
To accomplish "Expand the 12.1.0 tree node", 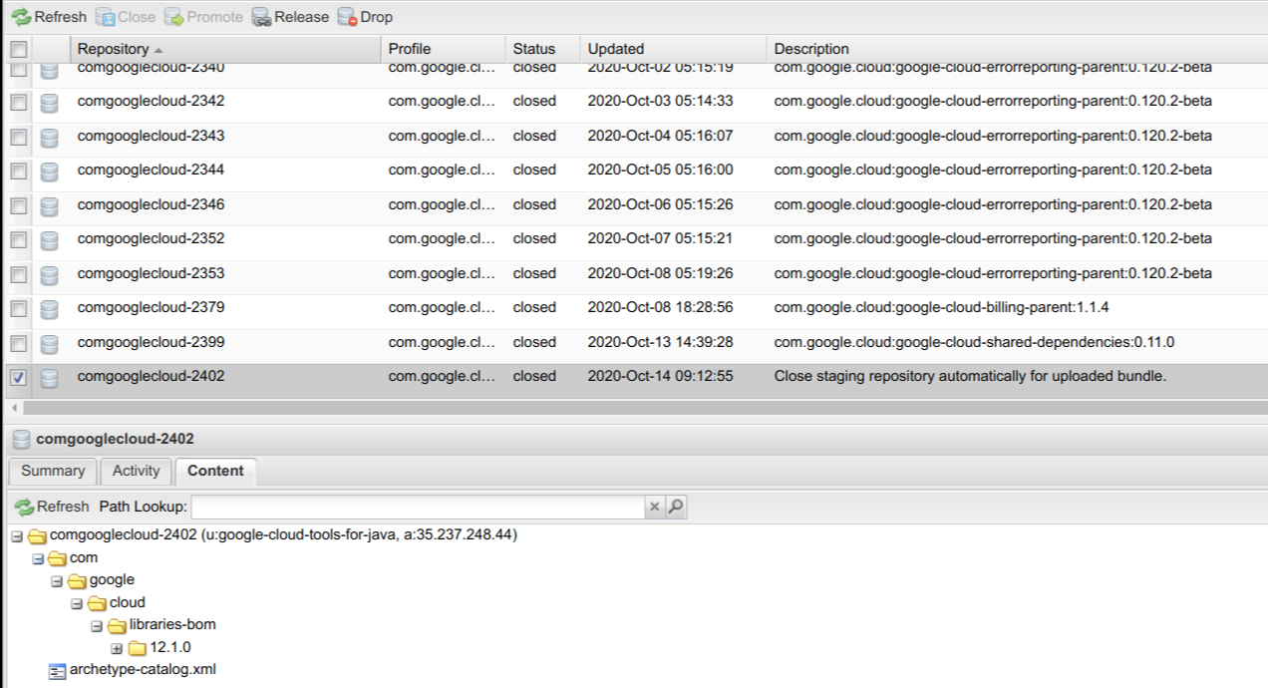I will (117, 648).
